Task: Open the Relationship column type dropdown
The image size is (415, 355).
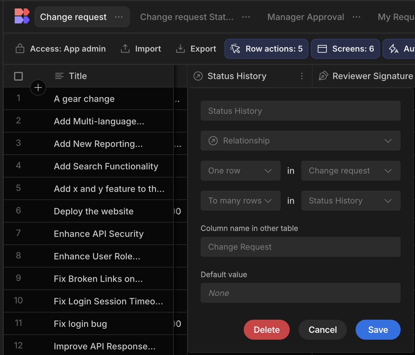Action: coord(301,141)
